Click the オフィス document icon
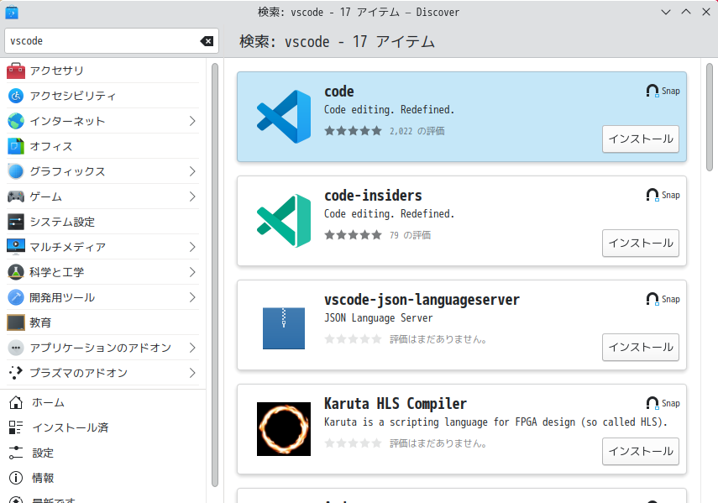The width and height of the screenshot is (718, 503). [16, 146]
